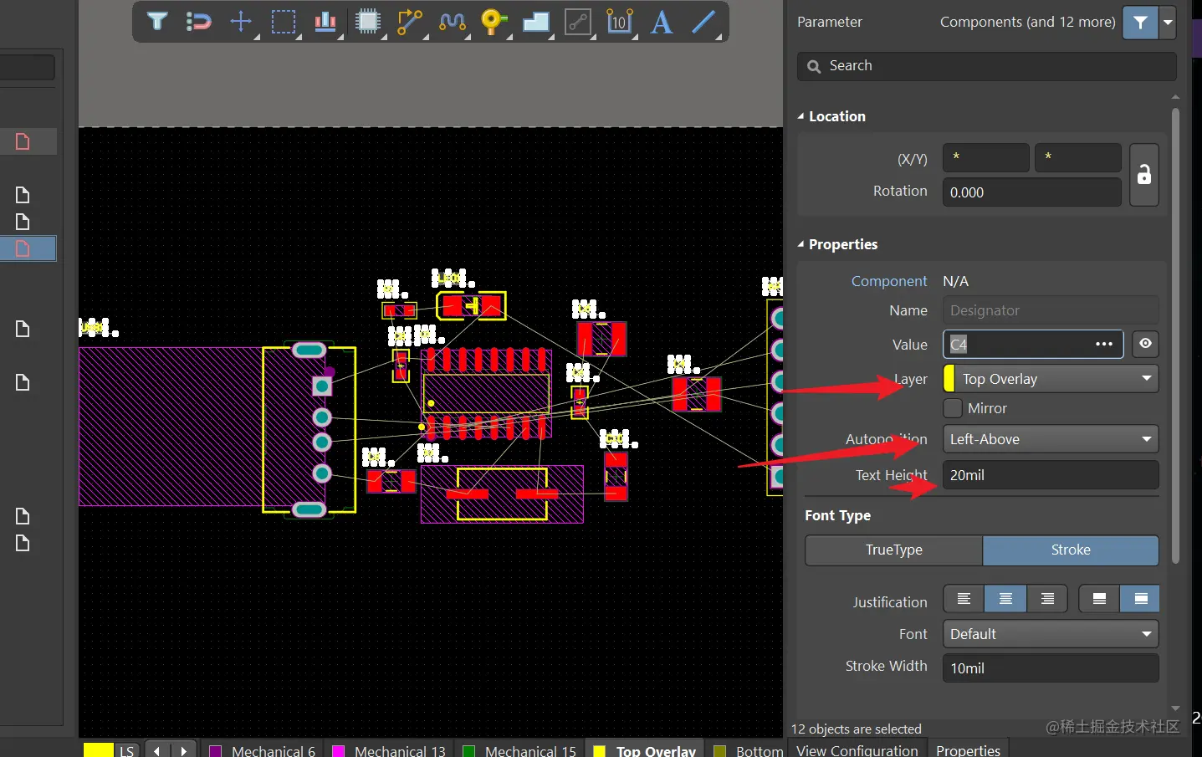The height and width of the screenshot is (757, 1202).
Task: Click the LS layer set button
Action: coord(127,750)
